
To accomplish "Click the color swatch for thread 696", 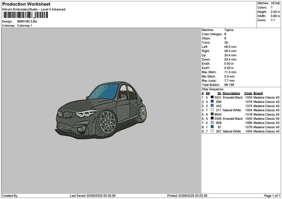I will (x=212, y=102).
